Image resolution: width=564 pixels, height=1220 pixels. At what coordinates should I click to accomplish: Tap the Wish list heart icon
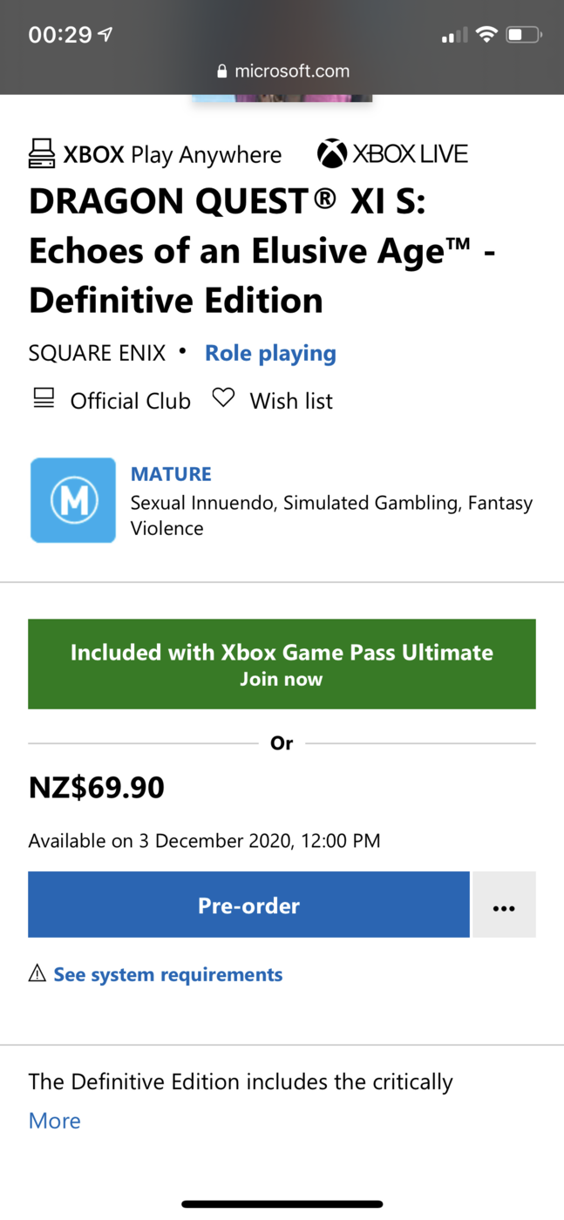coord(224,399)
